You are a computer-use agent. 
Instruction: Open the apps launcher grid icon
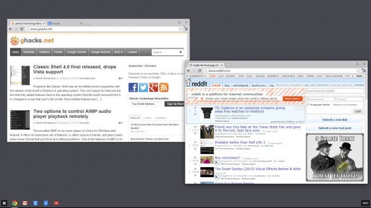(x=4, y=203)
